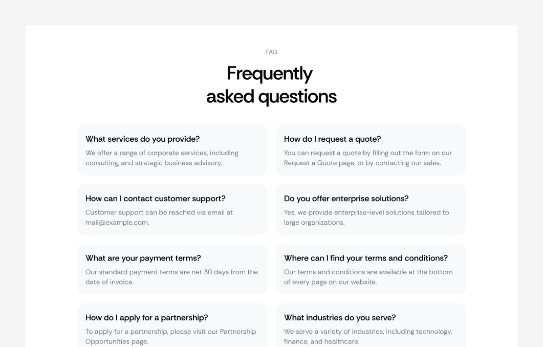
Task: Select "Where can I find your terms and conditions?"
Action: tap(365, 258)
